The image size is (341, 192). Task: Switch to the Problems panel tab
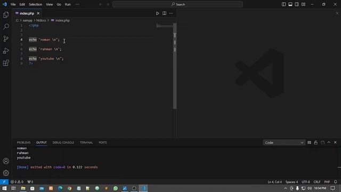23,142
